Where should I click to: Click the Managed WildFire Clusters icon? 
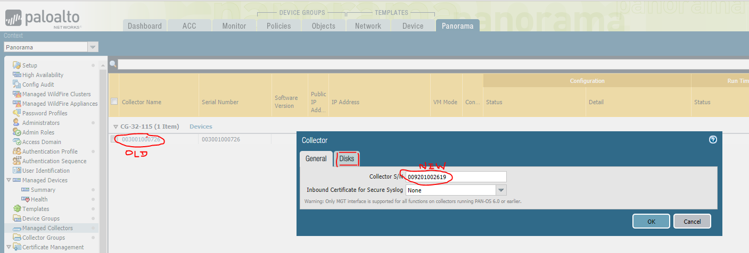coord(17,94)
